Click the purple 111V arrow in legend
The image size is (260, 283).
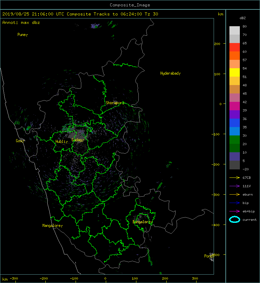tap(234, 186)
